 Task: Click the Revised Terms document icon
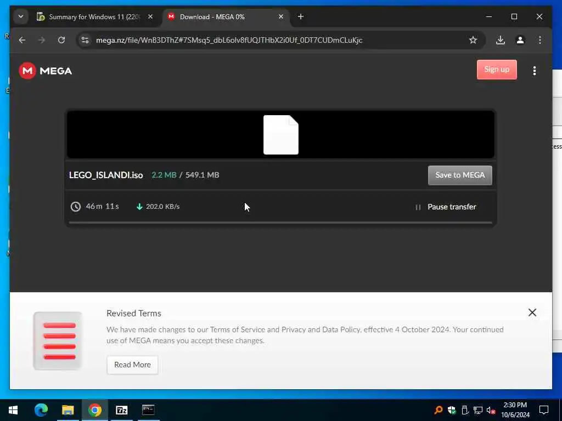pyautogui.click(x=58, y=341)
